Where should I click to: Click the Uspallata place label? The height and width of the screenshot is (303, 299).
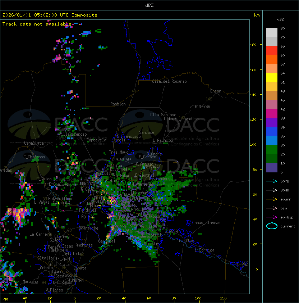click(34, 143)
